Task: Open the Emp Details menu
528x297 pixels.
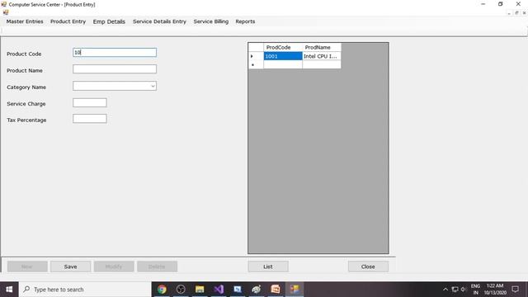Action: click(109, 21)
